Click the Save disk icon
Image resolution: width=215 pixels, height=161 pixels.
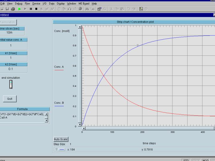pos(7,9)
